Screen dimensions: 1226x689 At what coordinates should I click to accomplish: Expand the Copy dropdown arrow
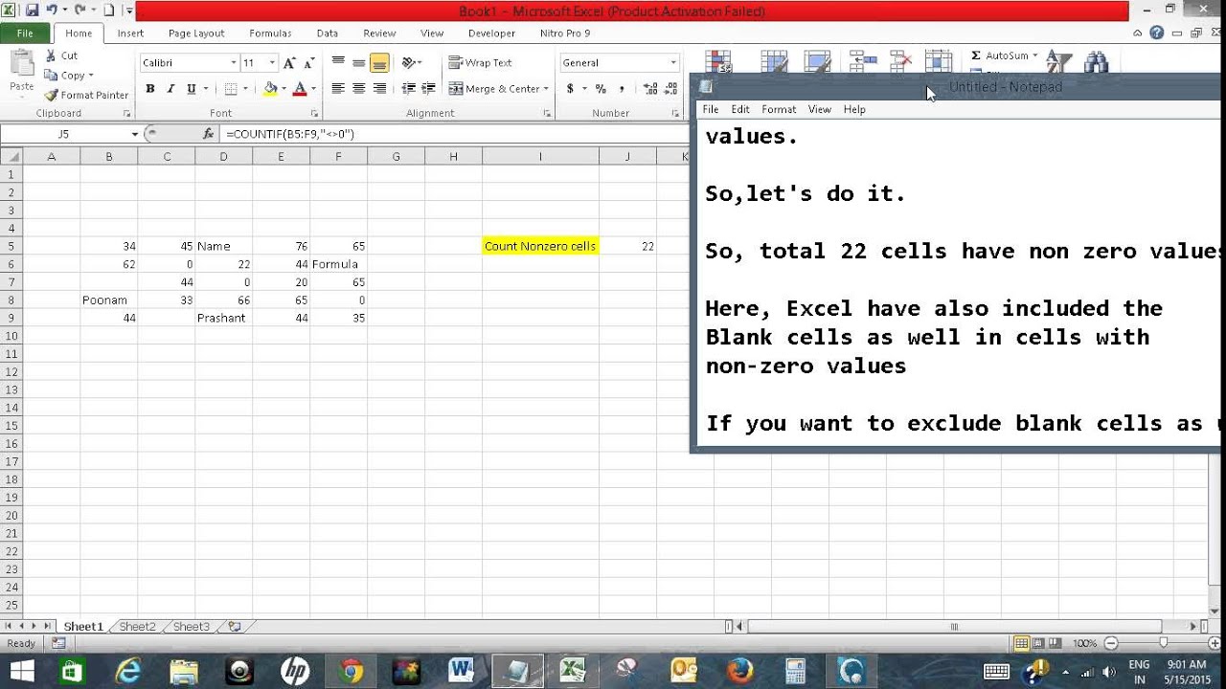point(91,76)
